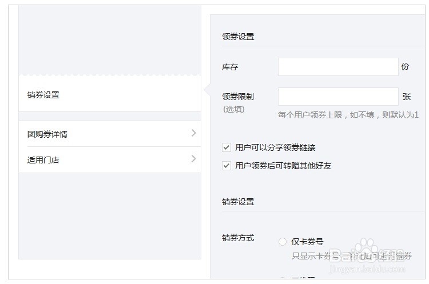The width and height of the screenshot is (429, 284).
Task: Focus the 库存 stock input field
Action: click(x=338, y=67)
